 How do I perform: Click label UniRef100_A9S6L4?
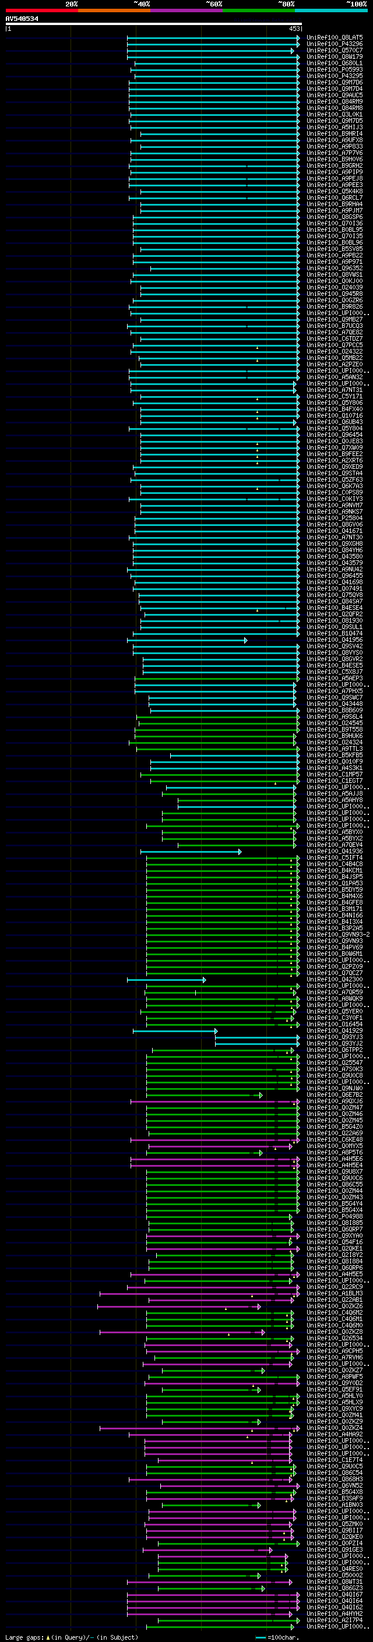point(335,716)
